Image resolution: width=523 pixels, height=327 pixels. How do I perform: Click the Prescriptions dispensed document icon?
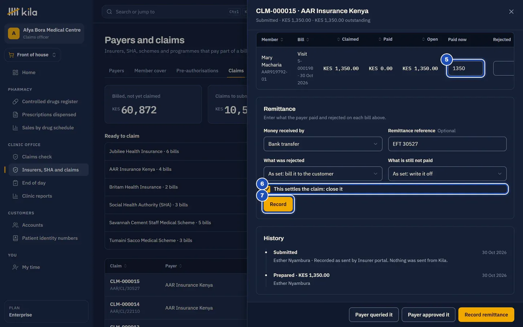[x=15, y=114]
